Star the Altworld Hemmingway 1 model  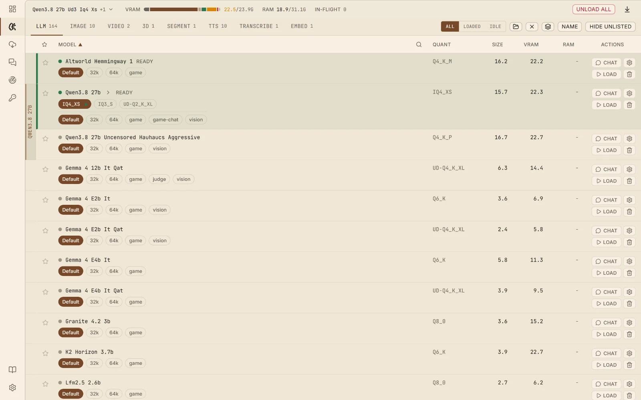click(x=45, y=63)
